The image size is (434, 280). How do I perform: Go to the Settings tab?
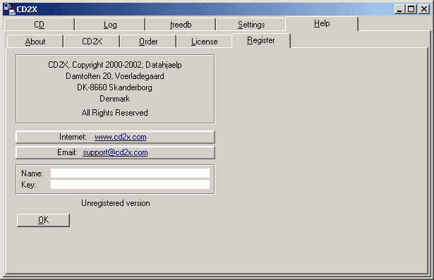[251, 25]
